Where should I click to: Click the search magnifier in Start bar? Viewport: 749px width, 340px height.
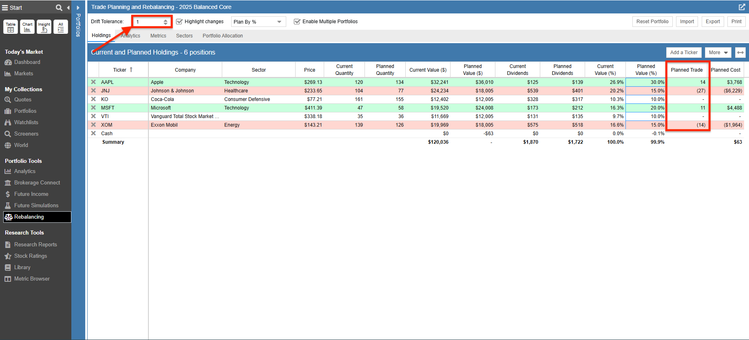tap(59, 8)
